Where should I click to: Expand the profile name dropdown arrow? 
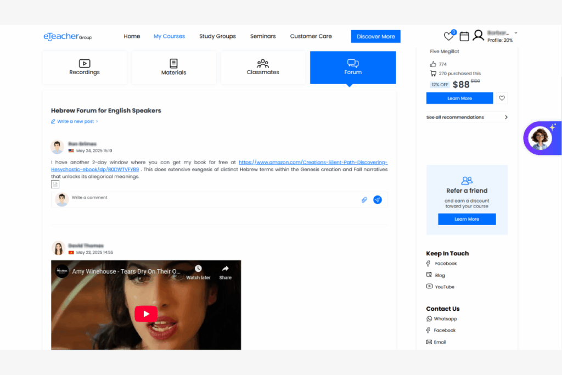pyautogui.click(x=516, y=32)
